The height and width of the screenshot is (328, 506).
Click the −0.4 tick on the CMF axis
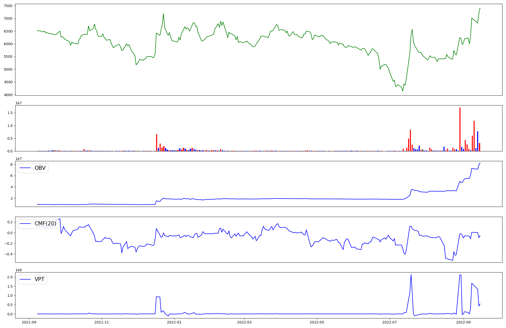(x=8, y=254)
